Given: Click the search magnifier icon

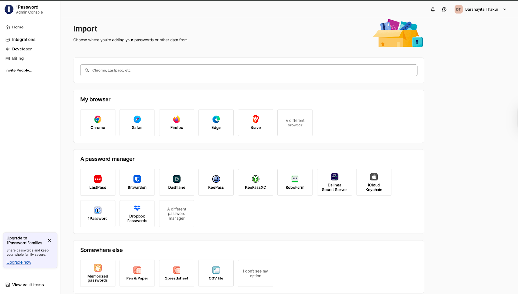Looking at the screenshot, I should [x=87, y=70].
